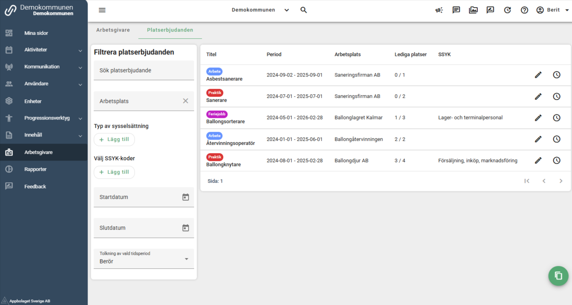Viewport: 572px width, 305px height.
Task: Open the help question mark icon
Action: (524, 10)
